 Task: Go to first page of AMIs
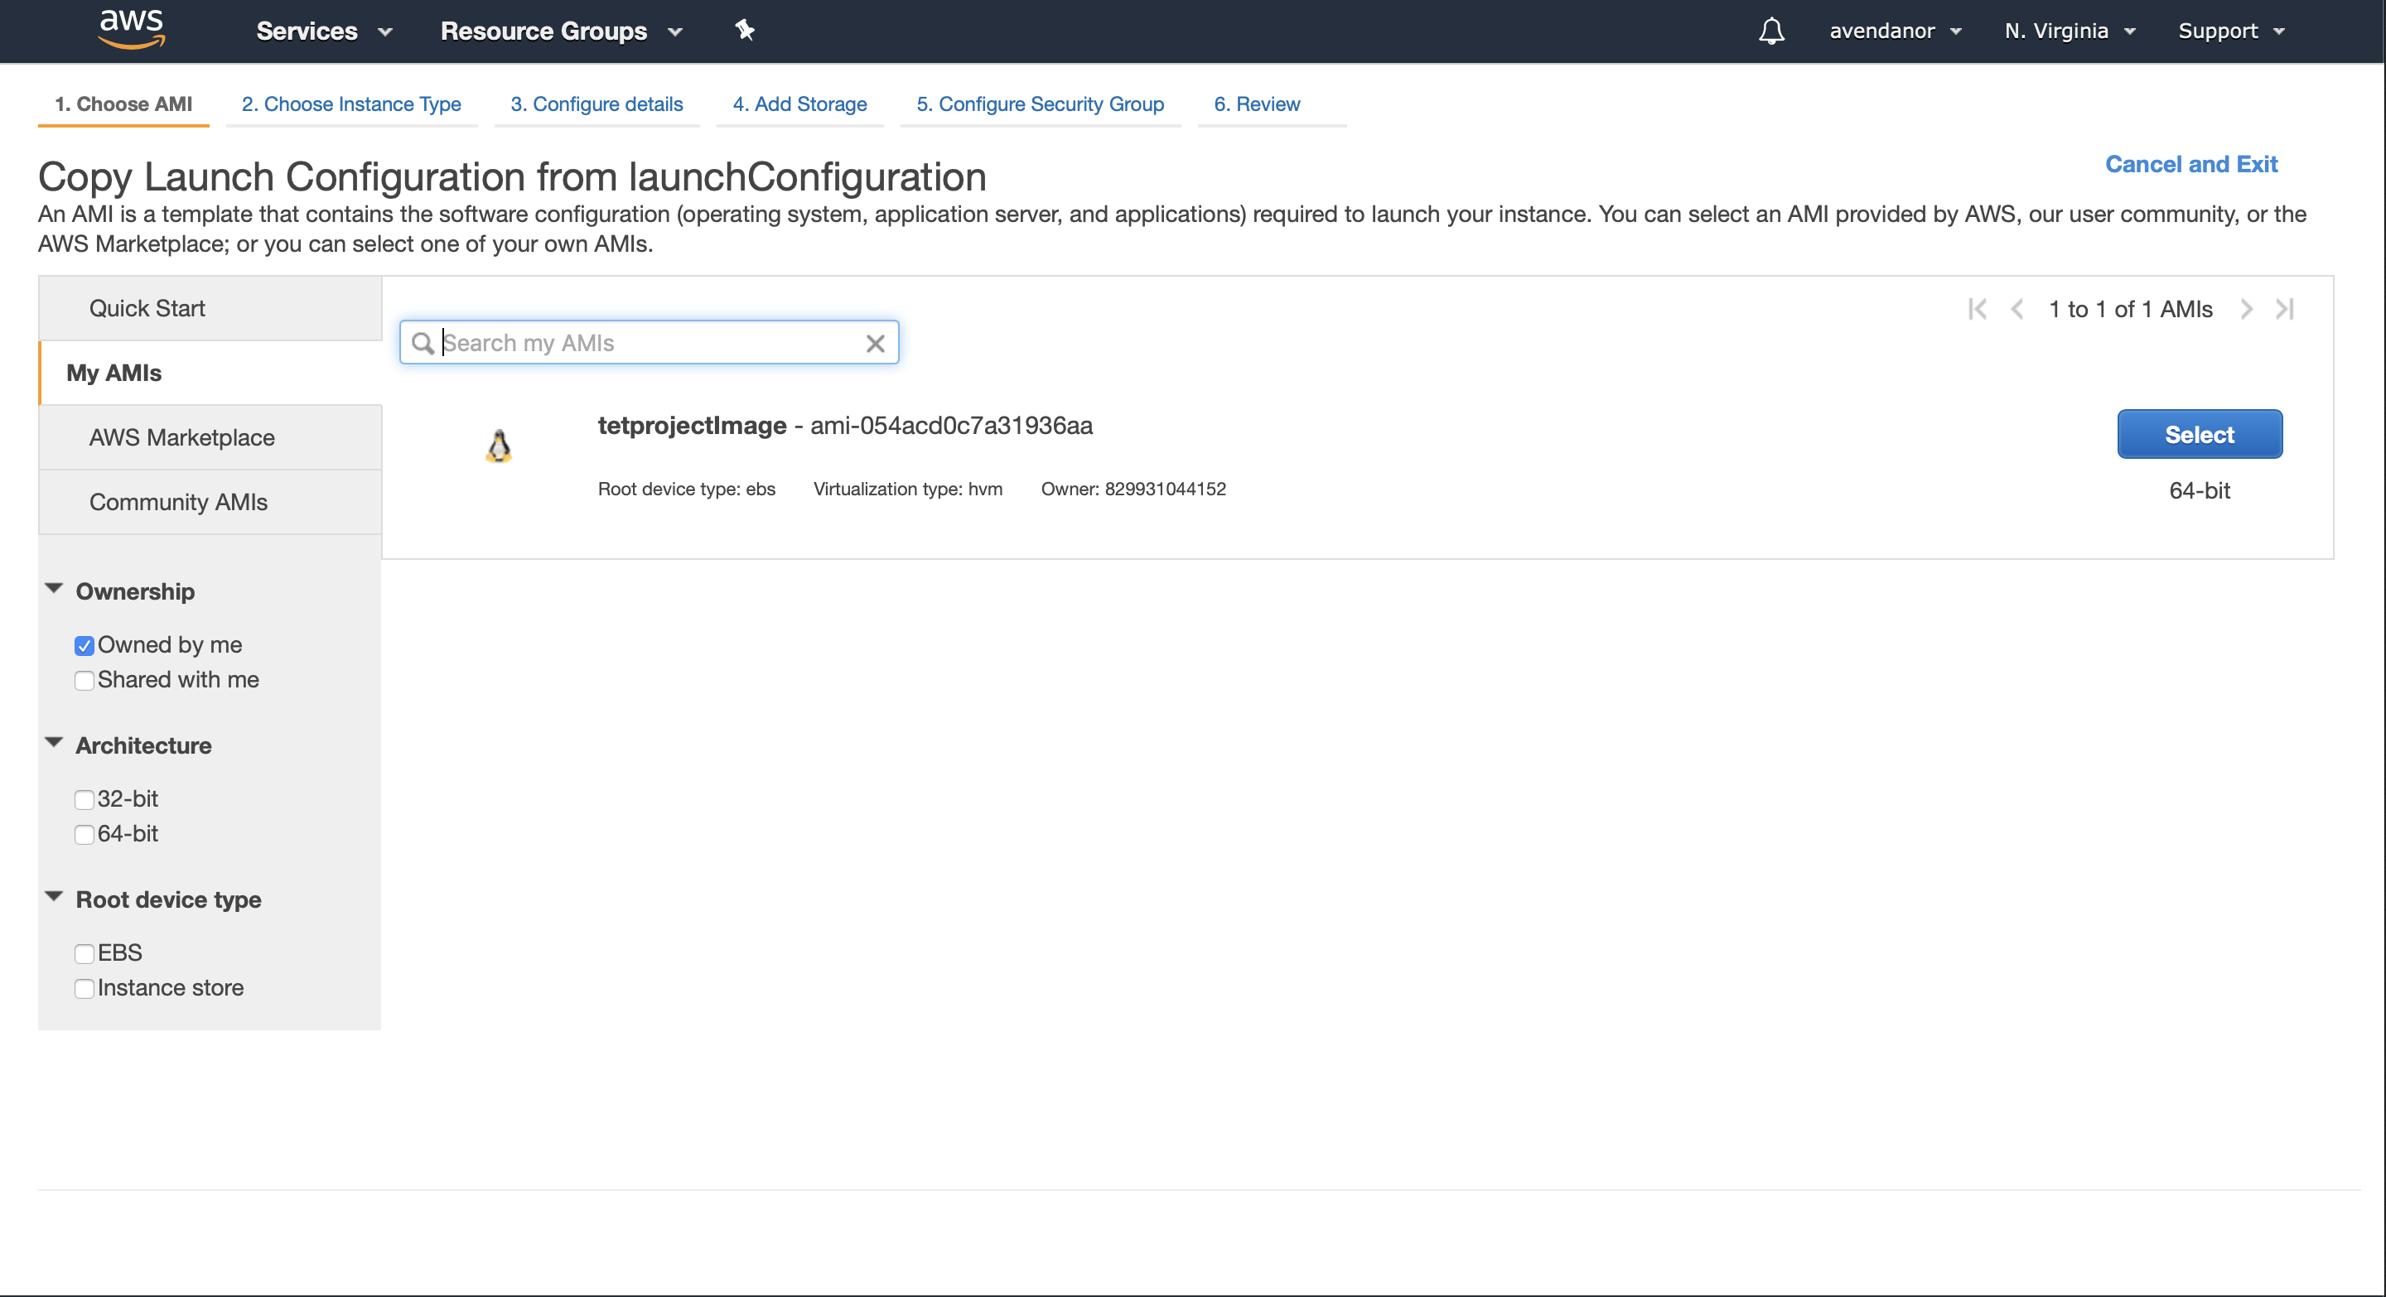1977,309
